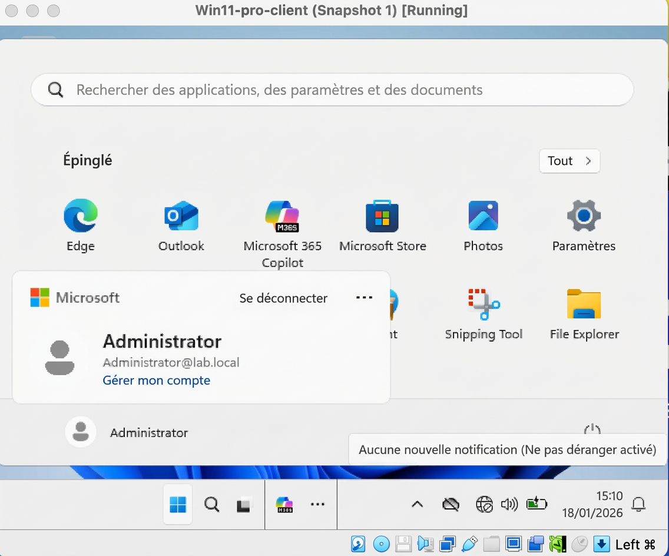669x556 pixels.
Task: Open the notification bell
Action: [x=638, y=504]
